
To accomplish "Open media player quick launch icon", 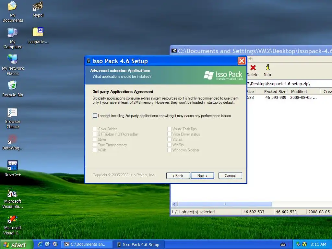I will coord(55,244).
